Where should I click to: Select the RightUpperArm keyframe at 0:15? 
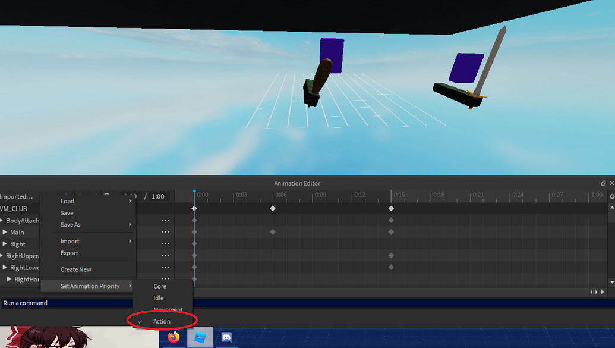[x=391, y=255]
